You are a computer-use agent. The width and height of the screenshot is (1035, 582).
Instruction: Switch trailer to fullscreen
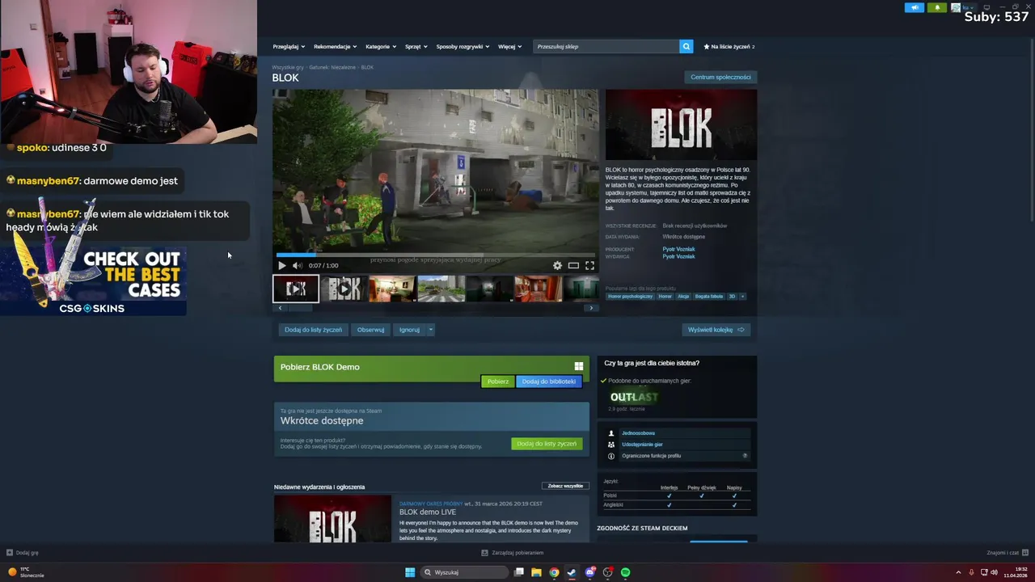coord(589,265)
